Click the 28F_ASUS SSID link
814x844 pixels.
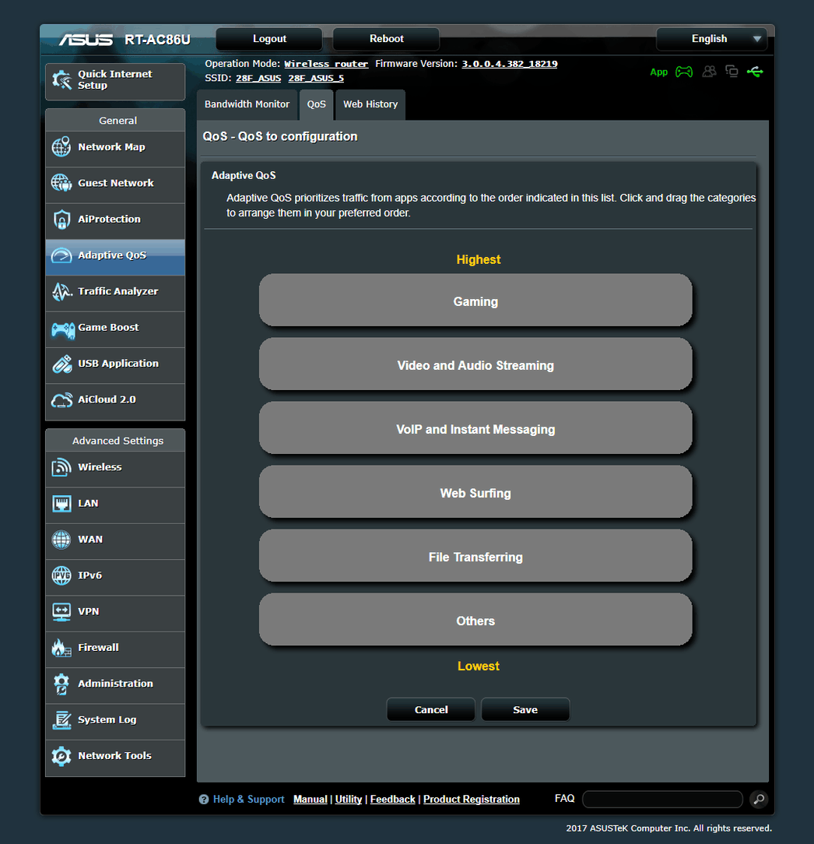coord(258,78)
